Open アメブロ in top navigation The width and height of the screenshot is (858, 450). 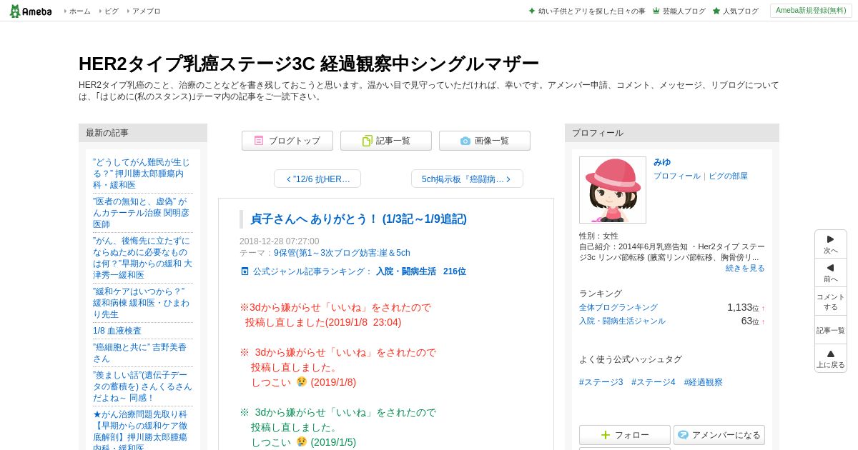146,11
